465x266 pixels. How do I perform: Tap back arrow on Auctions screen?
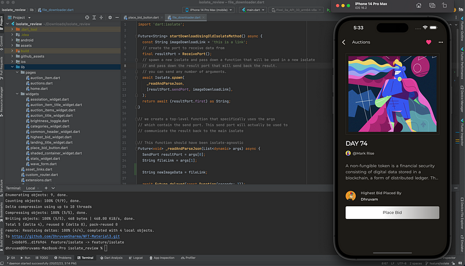[344, 42]
